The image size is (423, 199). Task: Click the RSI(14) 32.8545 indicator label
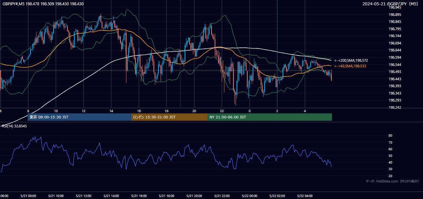click(14, 126)
